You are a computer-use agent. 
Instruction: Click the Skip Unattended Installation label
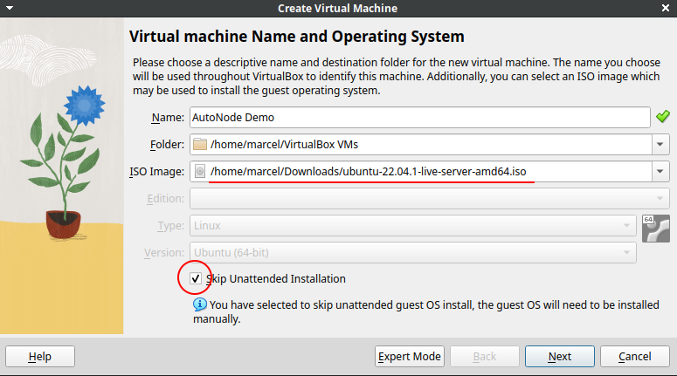pos(275,279)
